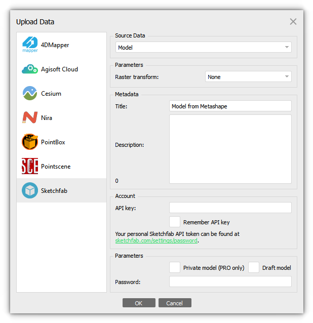Tick Private model (PRO only) checkbox
This screenshot has height=323, width=313.
pos(175,267)
